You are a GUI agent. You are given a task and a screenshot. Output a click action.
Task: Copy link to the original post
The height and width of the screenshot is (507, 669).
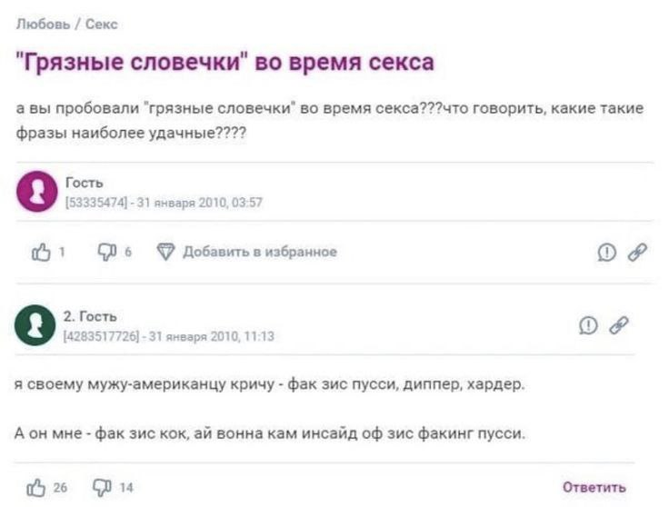[x=637, y=252]
